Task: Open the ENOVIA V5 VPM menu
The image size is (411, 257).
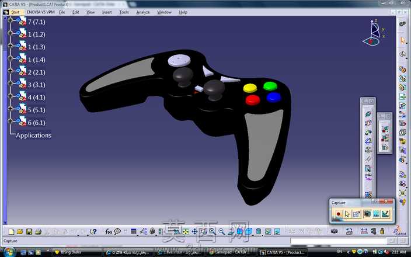Action: (41, 12)
